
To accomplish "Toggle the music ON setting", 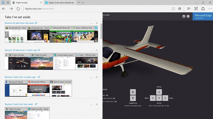I will [x=105, y=95].
